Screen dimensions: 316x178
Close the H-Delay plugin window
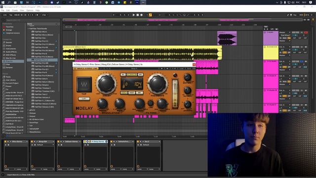194,65
